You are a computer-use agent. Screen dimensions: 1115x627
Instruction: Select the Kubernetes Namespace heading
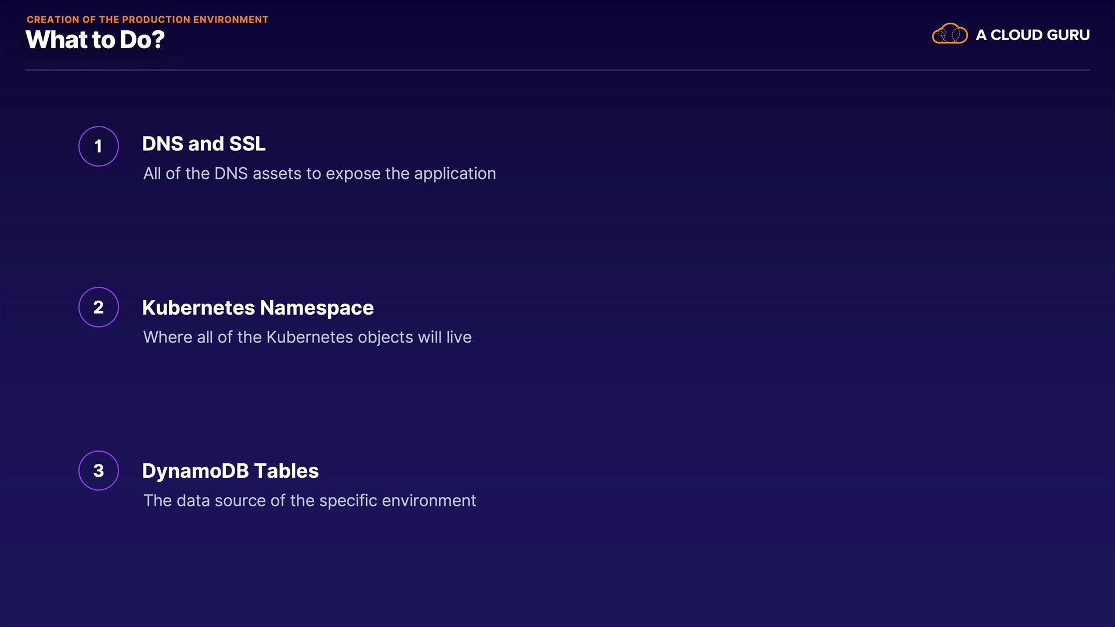pyautogui.click(x=258, y=308)
